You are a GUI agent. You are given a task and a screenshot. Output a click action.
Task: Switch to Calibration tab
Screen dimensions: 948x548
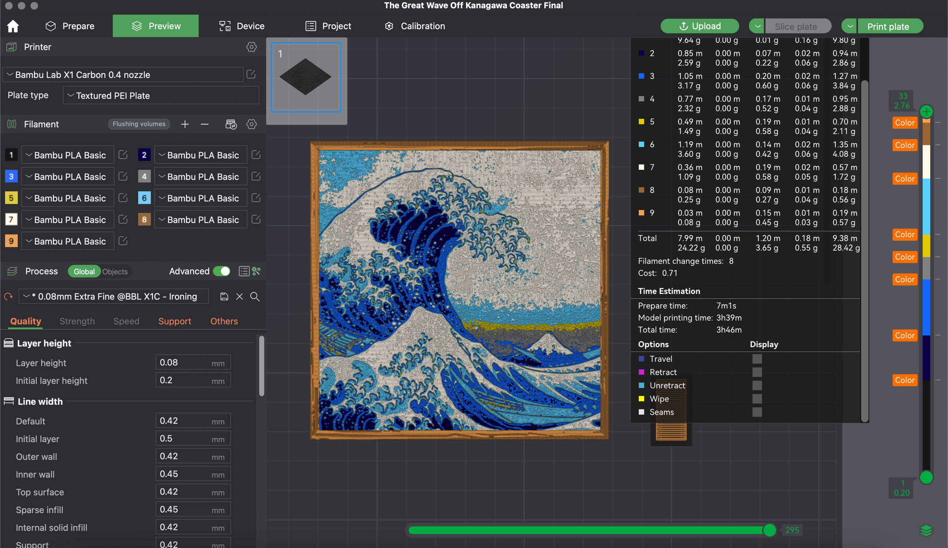pos(415,26)
